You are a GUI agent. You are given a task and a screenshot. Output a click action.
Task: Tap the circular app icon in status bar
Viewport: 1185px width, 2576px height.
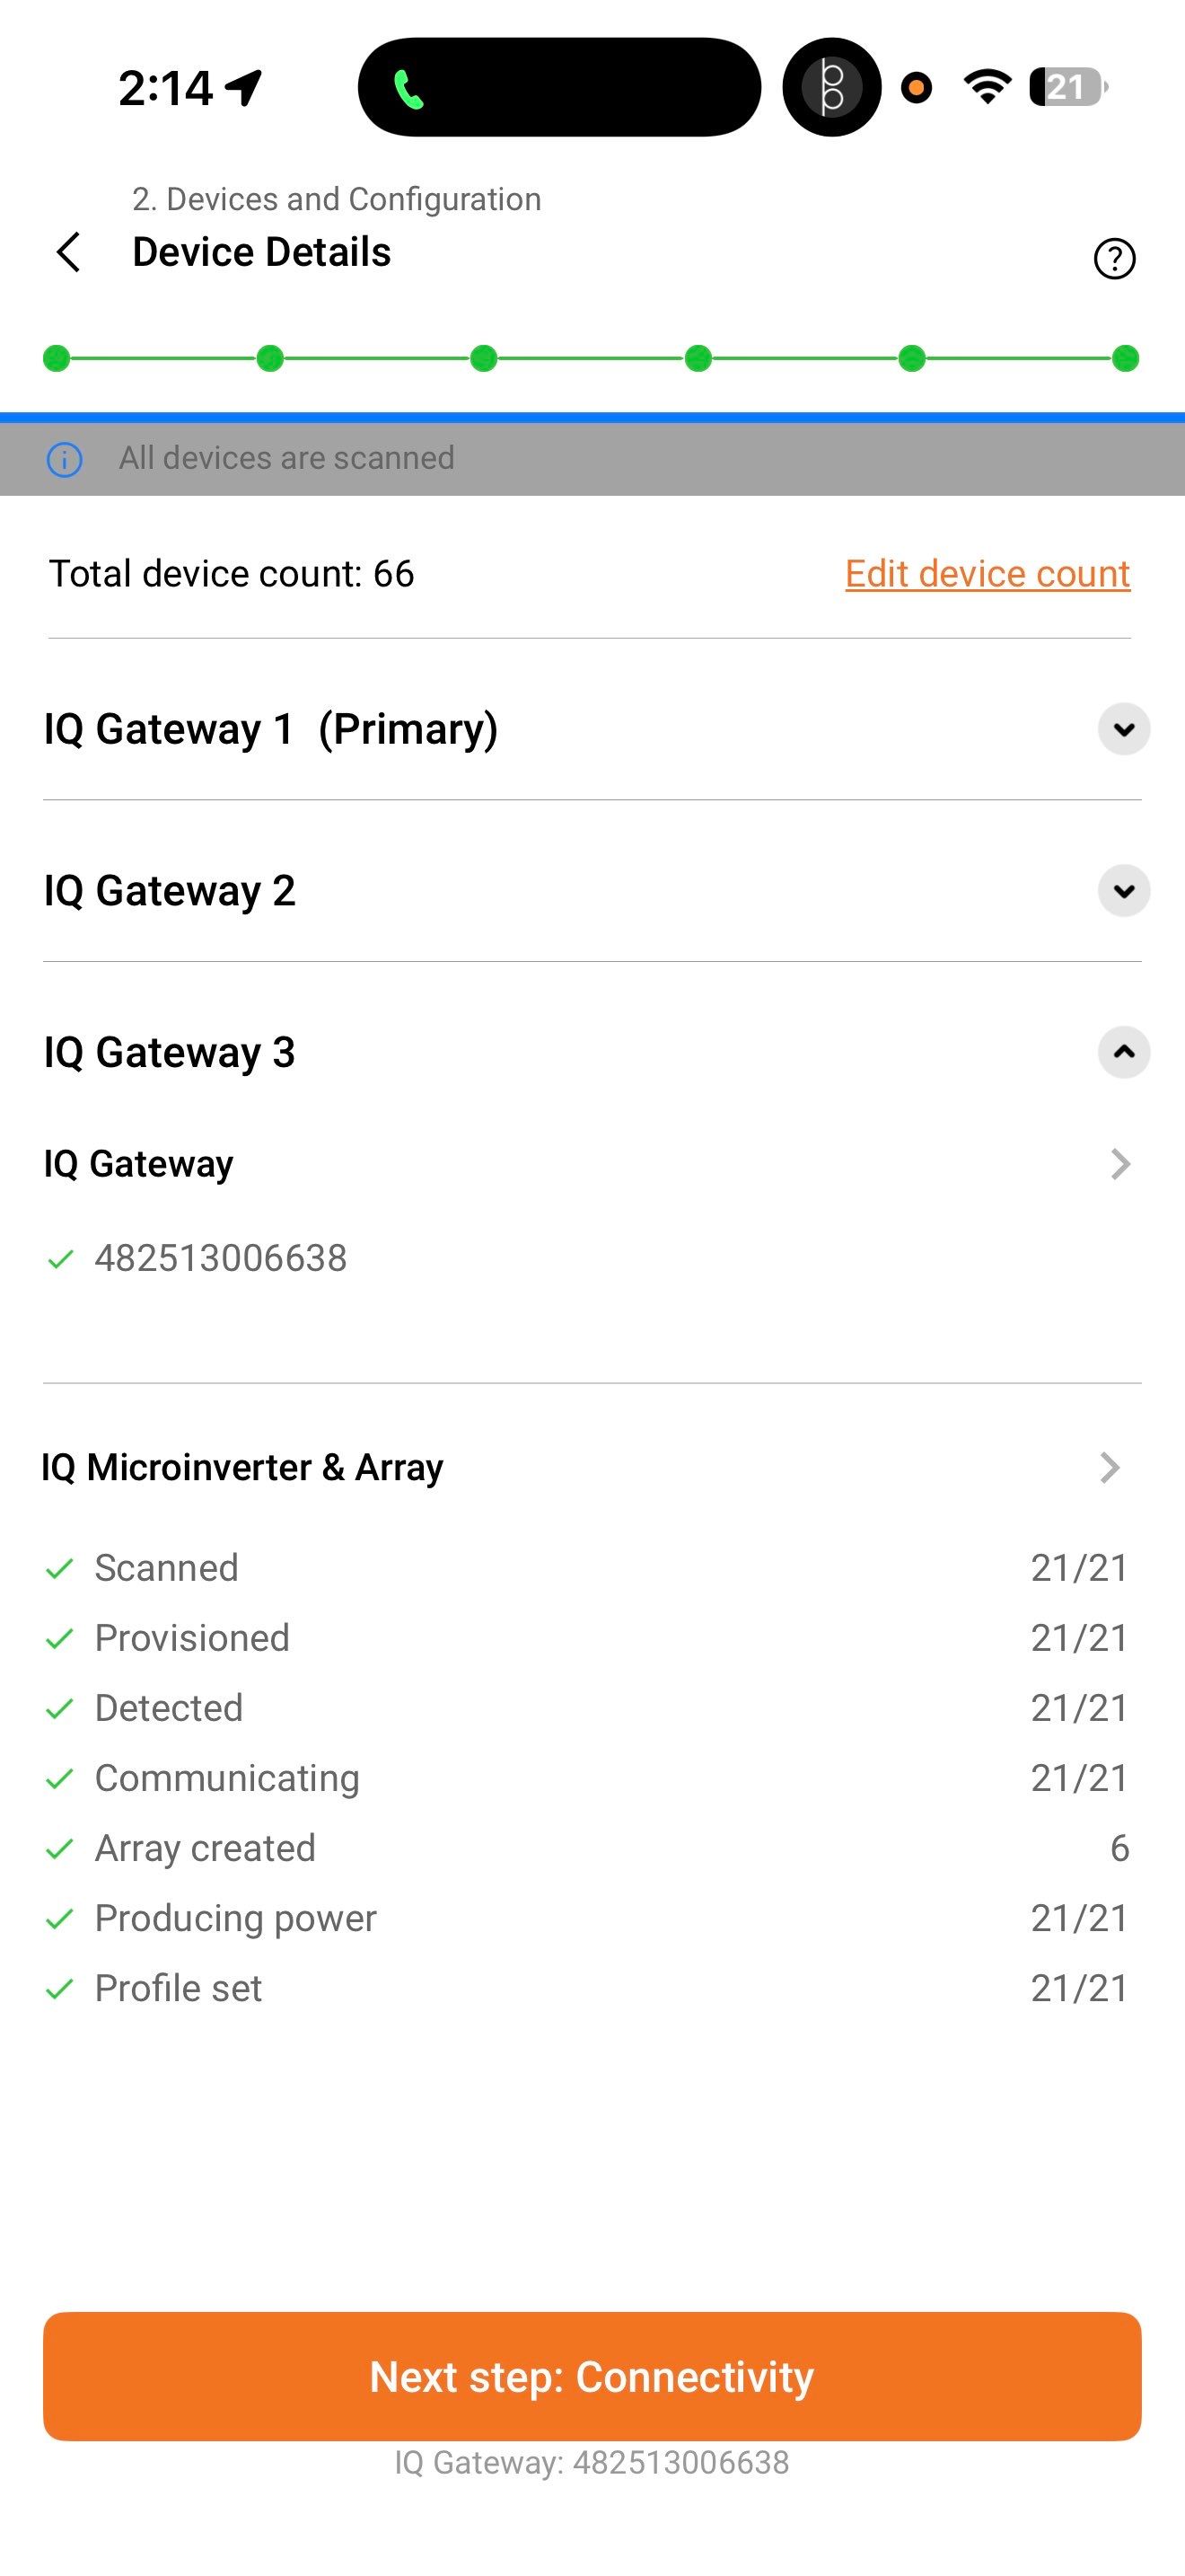pos(831,88)
